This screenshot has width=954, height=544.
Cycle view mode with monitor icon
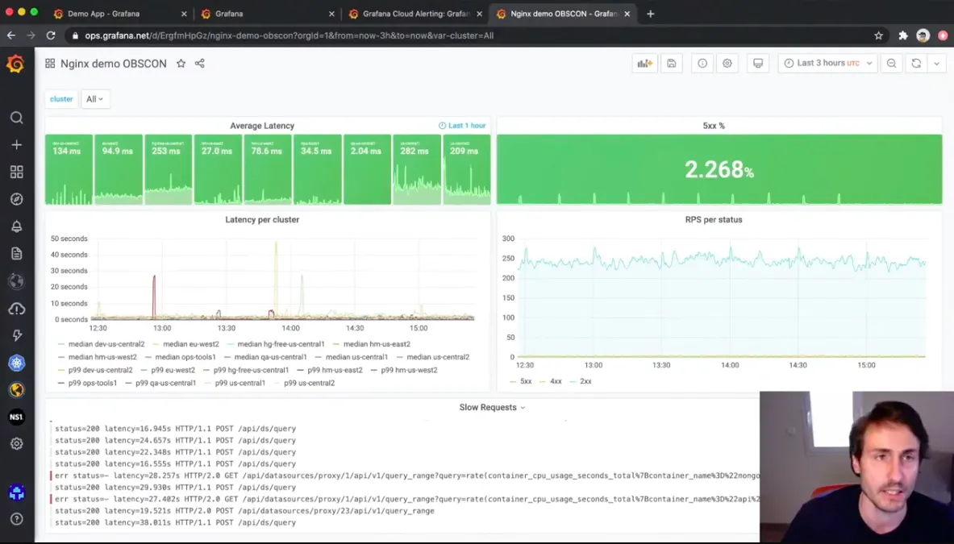click(757, 63)
